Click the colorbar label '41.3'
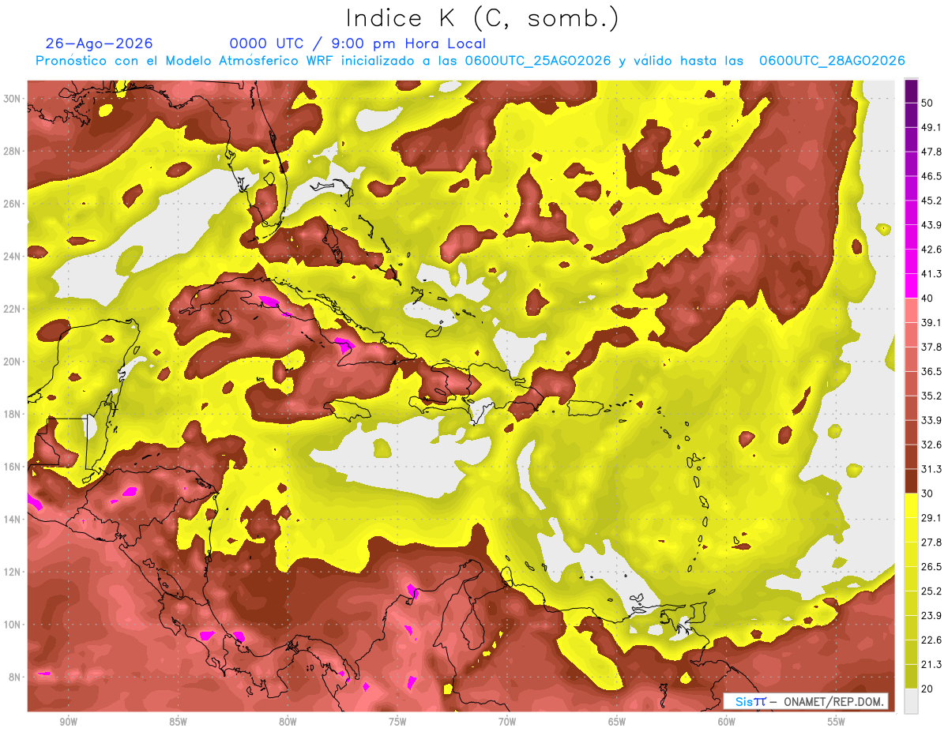 (931, 274)
